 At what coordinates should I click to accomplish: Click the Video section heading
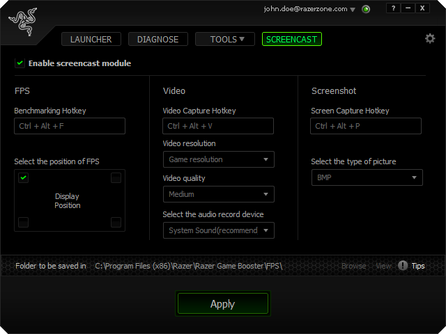point(174,91)
